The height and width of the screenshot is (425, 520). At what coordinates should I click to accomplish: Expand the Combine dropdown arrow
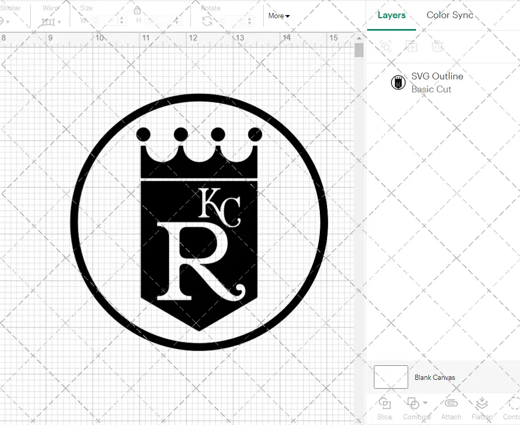(x=425, y=403)
